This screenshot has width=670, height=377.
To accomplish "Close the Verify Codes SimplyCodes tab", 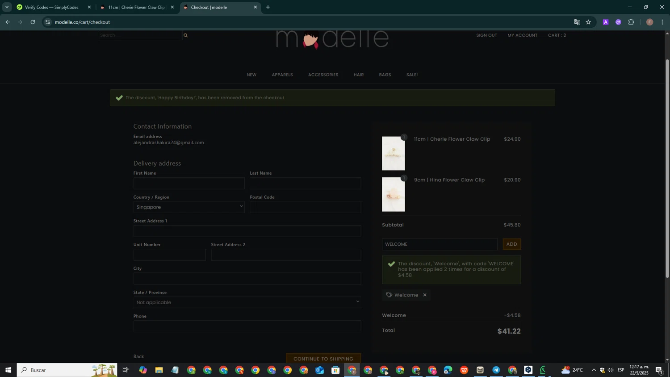I will point(89,7).
